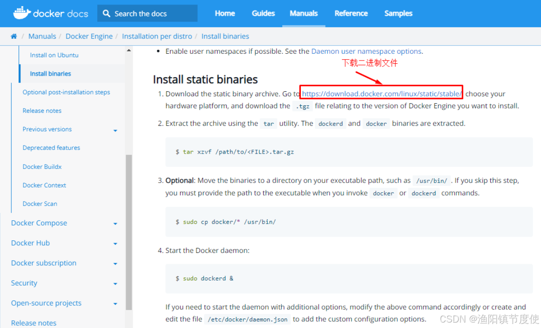
Task: Expand Security dropdown arrow
Action: click(x=115, y=284)
